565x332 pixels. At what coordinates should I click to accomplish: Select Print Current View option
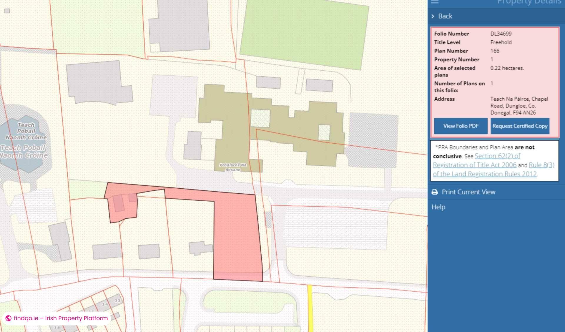468,192
